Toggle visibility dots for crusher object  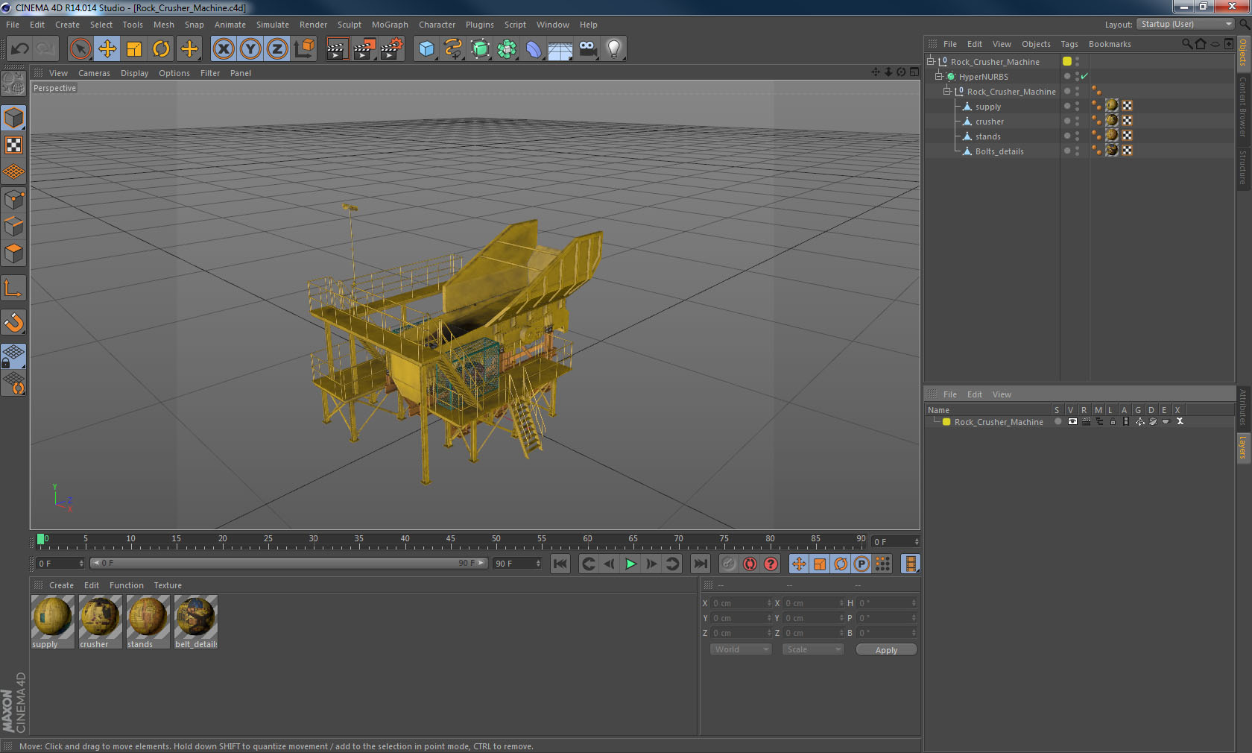coord(1077,121)
